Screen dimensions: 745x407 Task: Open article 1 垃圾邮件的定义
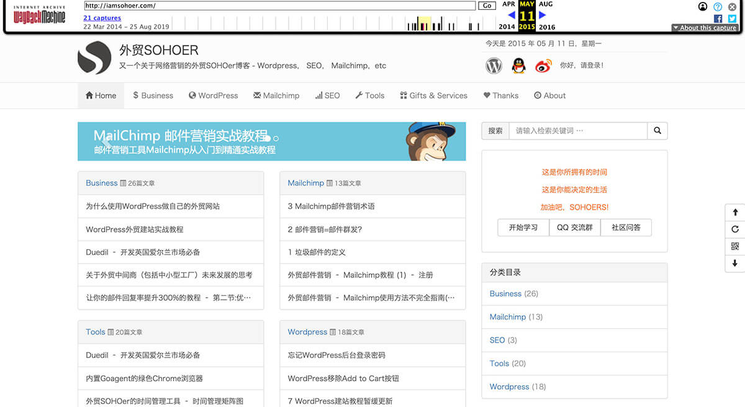(x=317, y=253)
